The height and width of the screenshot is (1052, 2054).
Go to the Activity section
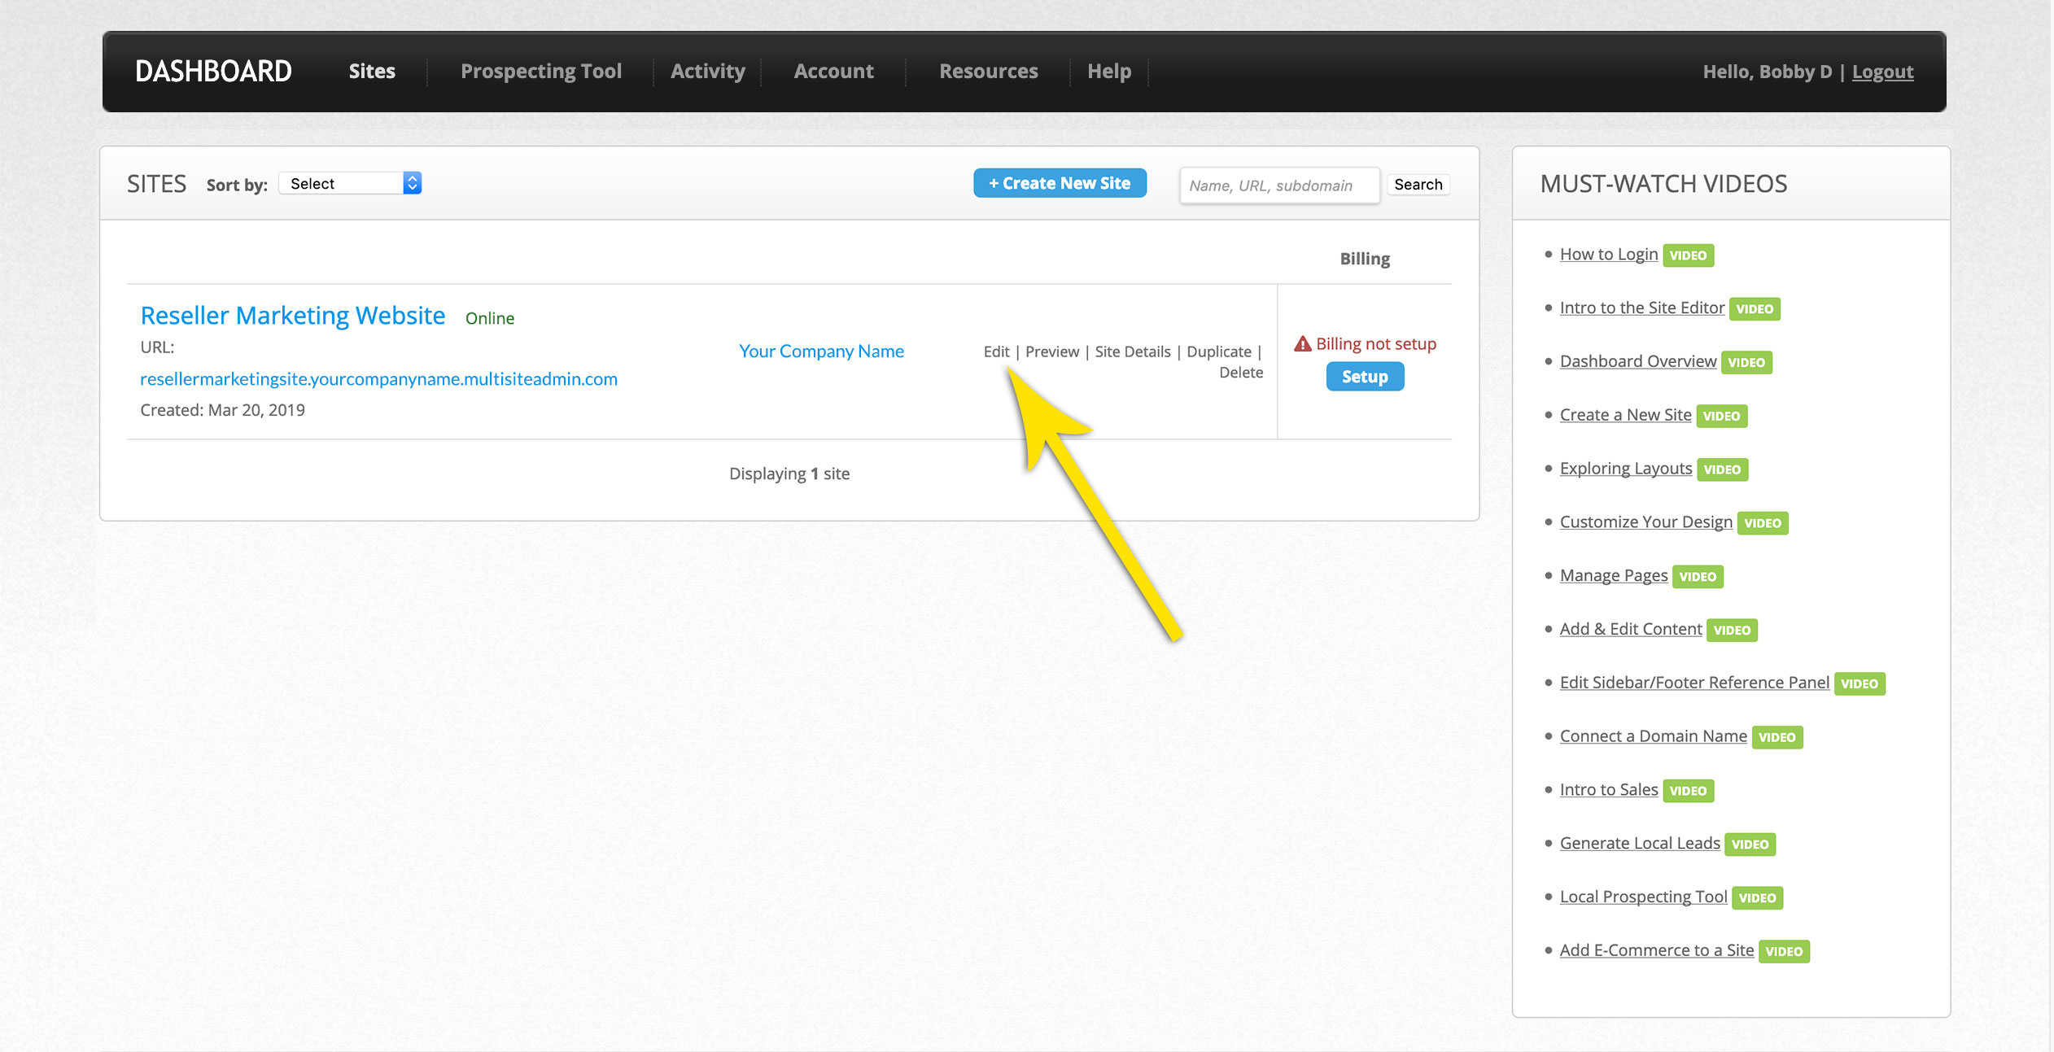(708, 72)
